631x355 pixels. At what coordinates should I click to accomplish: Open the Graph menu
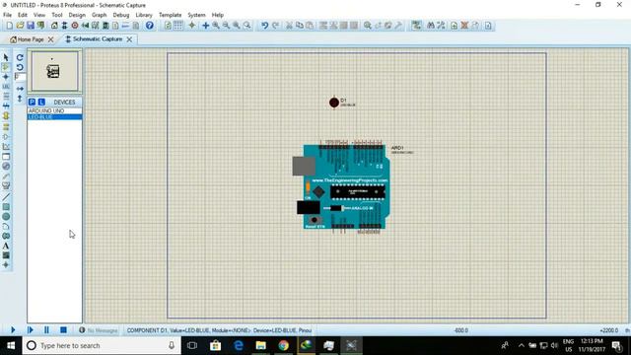99,15
